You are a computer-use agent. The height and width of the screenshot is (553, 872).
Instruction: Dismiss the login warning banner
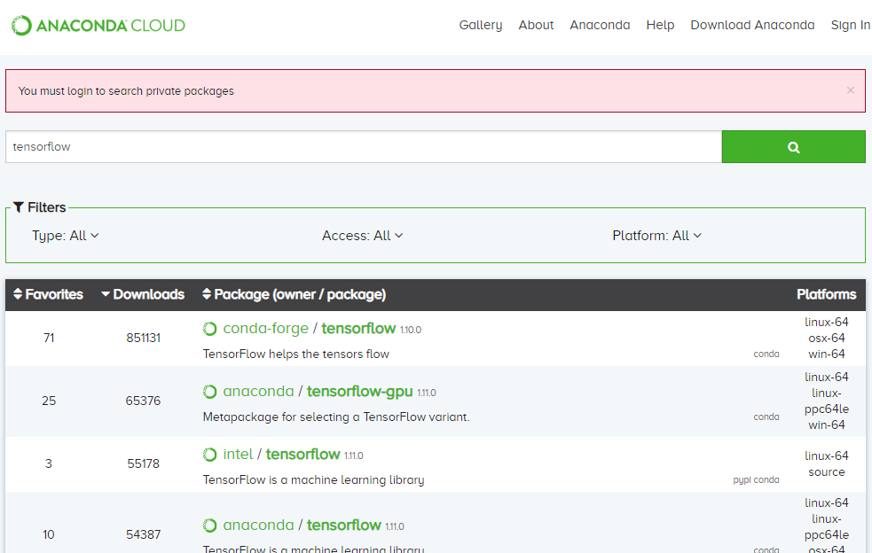tap(851, 90)
